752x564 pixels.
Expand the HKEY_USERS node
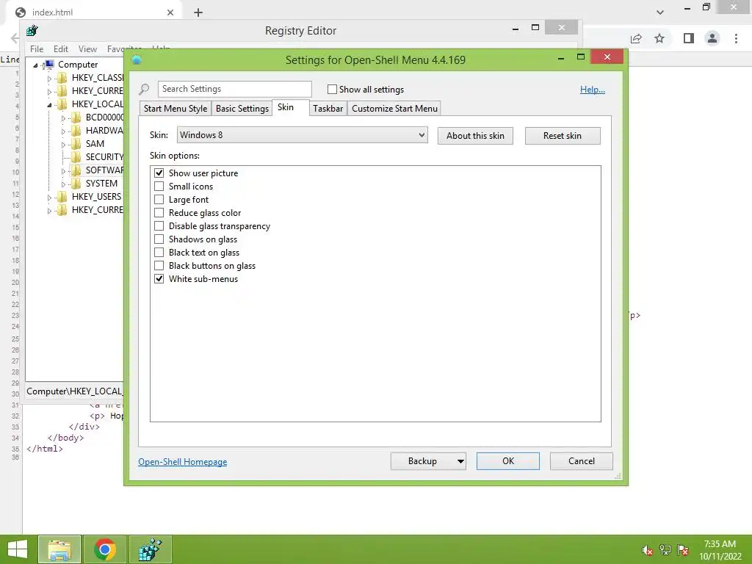(x=49, y=197)
